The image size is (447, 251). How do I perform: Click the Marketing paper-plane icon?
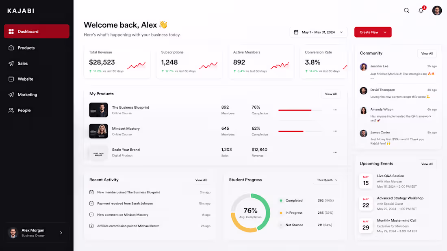click(x=11, y=95)
